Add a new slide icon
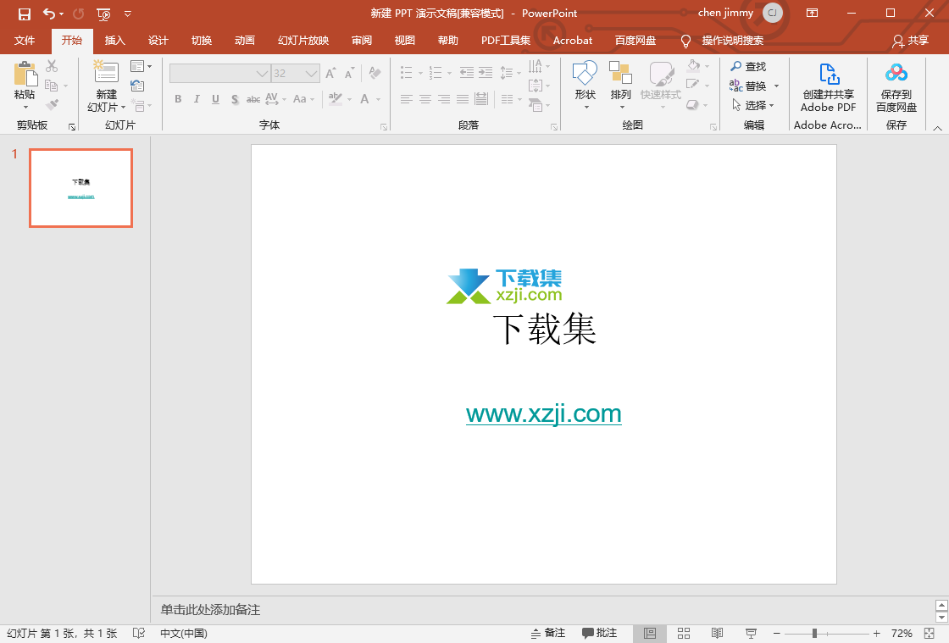Screen dimensions: 949x643 106,72
